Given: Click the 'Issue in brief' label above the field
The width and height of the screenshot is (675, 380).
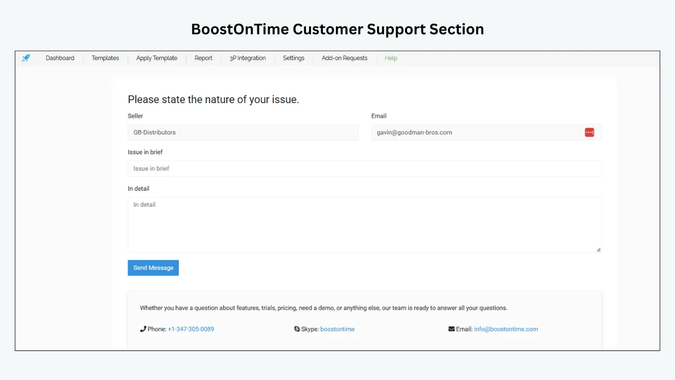Looking at the screenshot, I should click(145, 152).
